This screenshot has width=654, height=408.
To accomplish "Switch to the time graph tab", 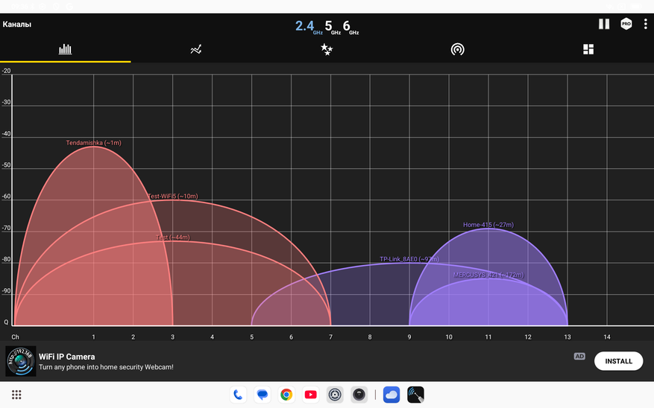I will point(196,50).
